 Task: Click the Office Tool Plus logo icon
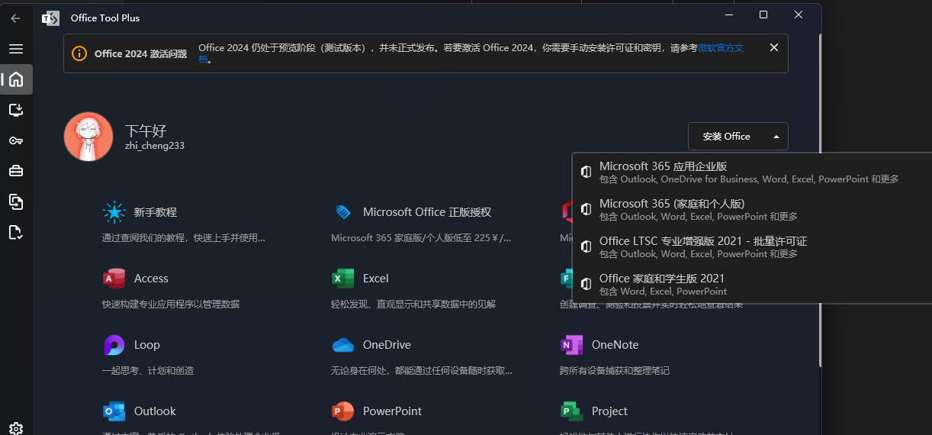coord(50,18)
